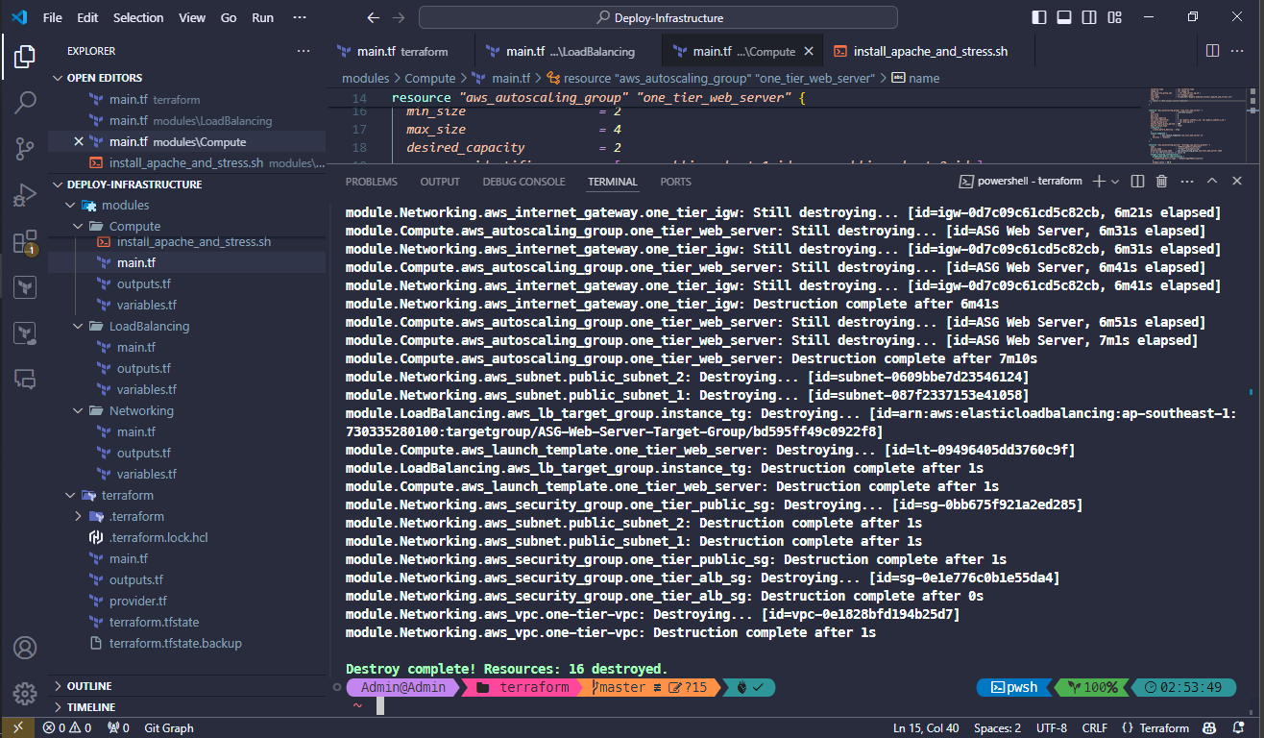Kill the terminal with trash icon
1264x738 pixels.
coord(1161,181)
